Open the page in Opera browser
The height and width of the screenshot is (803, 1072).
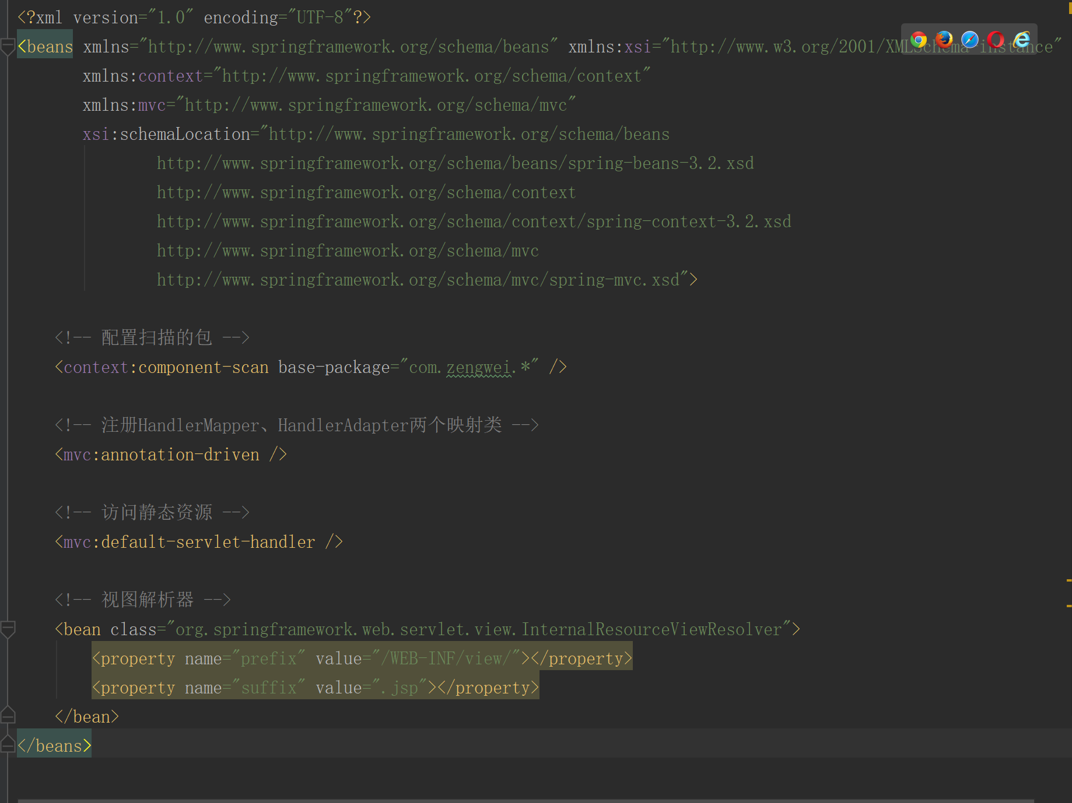point(996,40)
